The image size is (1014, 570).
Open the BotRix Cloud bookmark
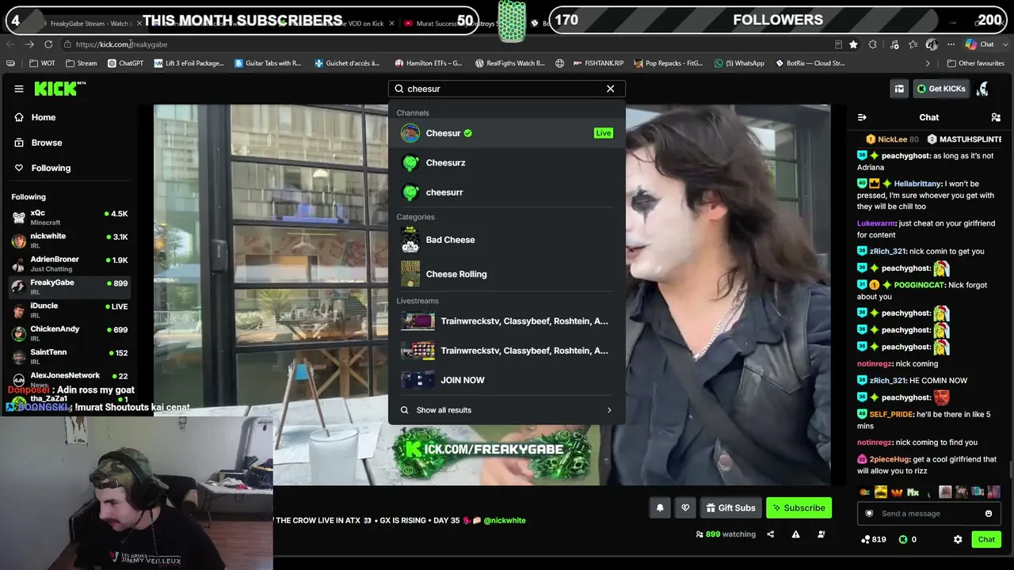810,63
